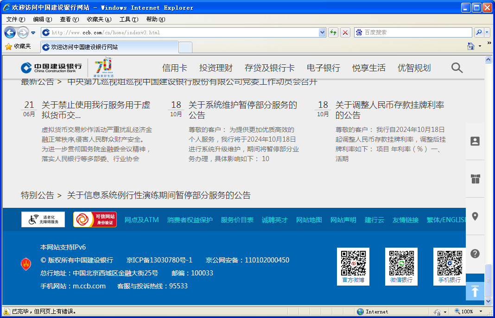Click the Internet zone globe in the status bar
This screenshot has width=495, height=318.
(360, 312)
